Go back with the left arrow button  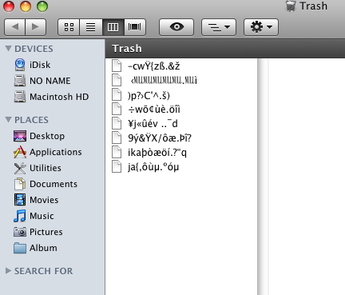(15, 27)
